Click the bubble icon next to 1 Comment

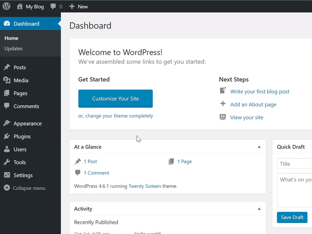78,173
